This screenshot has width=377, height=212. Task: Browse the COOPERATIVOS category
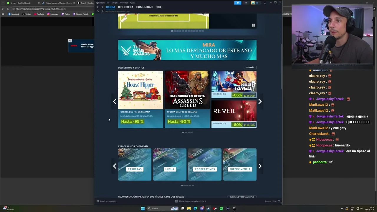click(205, 165)
